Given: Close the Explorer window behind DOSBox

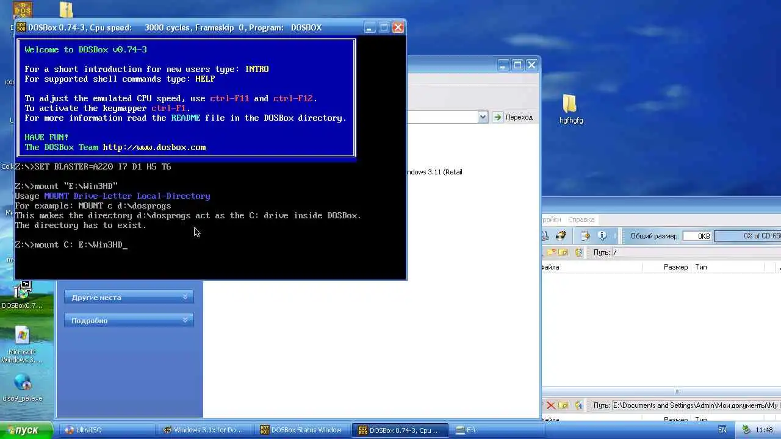Looking at the screenshot, I should tap(531, 65).
